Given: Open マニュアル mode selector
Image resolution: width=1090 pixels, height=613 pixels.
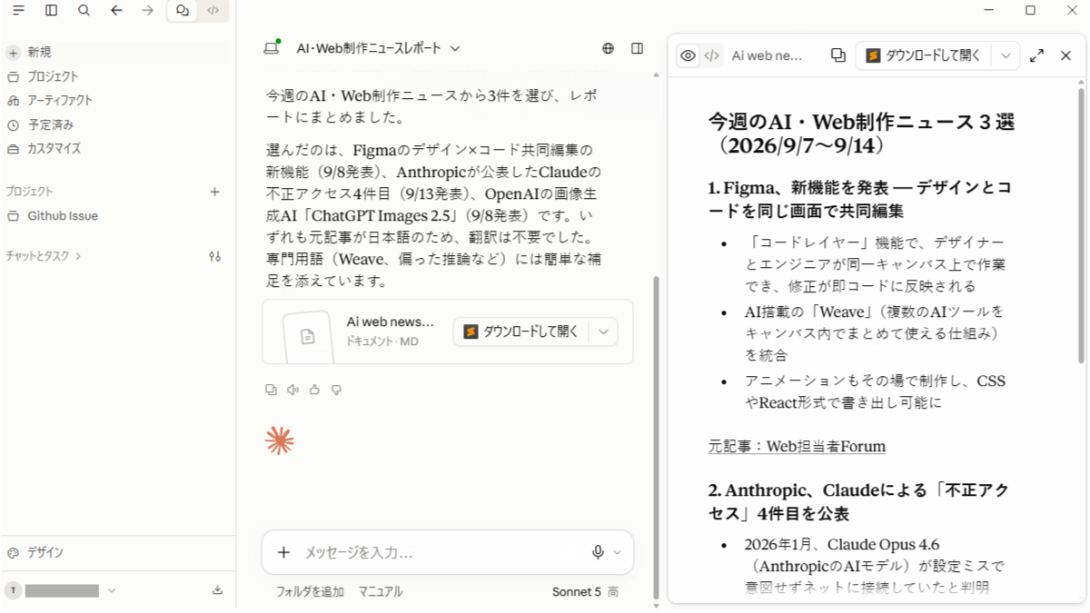Looking at the screenshot, I should click(380, 591).
